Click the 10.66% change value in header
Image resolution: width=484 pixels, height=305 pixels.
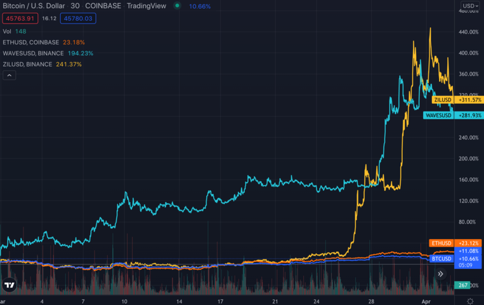click(200, 6)
